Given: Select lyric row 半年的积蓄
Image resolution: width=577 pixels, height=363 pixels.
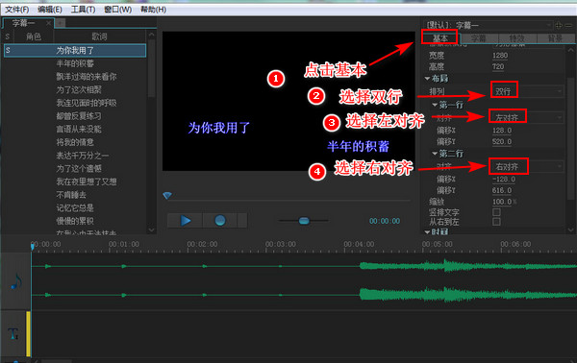Looking at the screenshot, I should (x=75, y=63).
